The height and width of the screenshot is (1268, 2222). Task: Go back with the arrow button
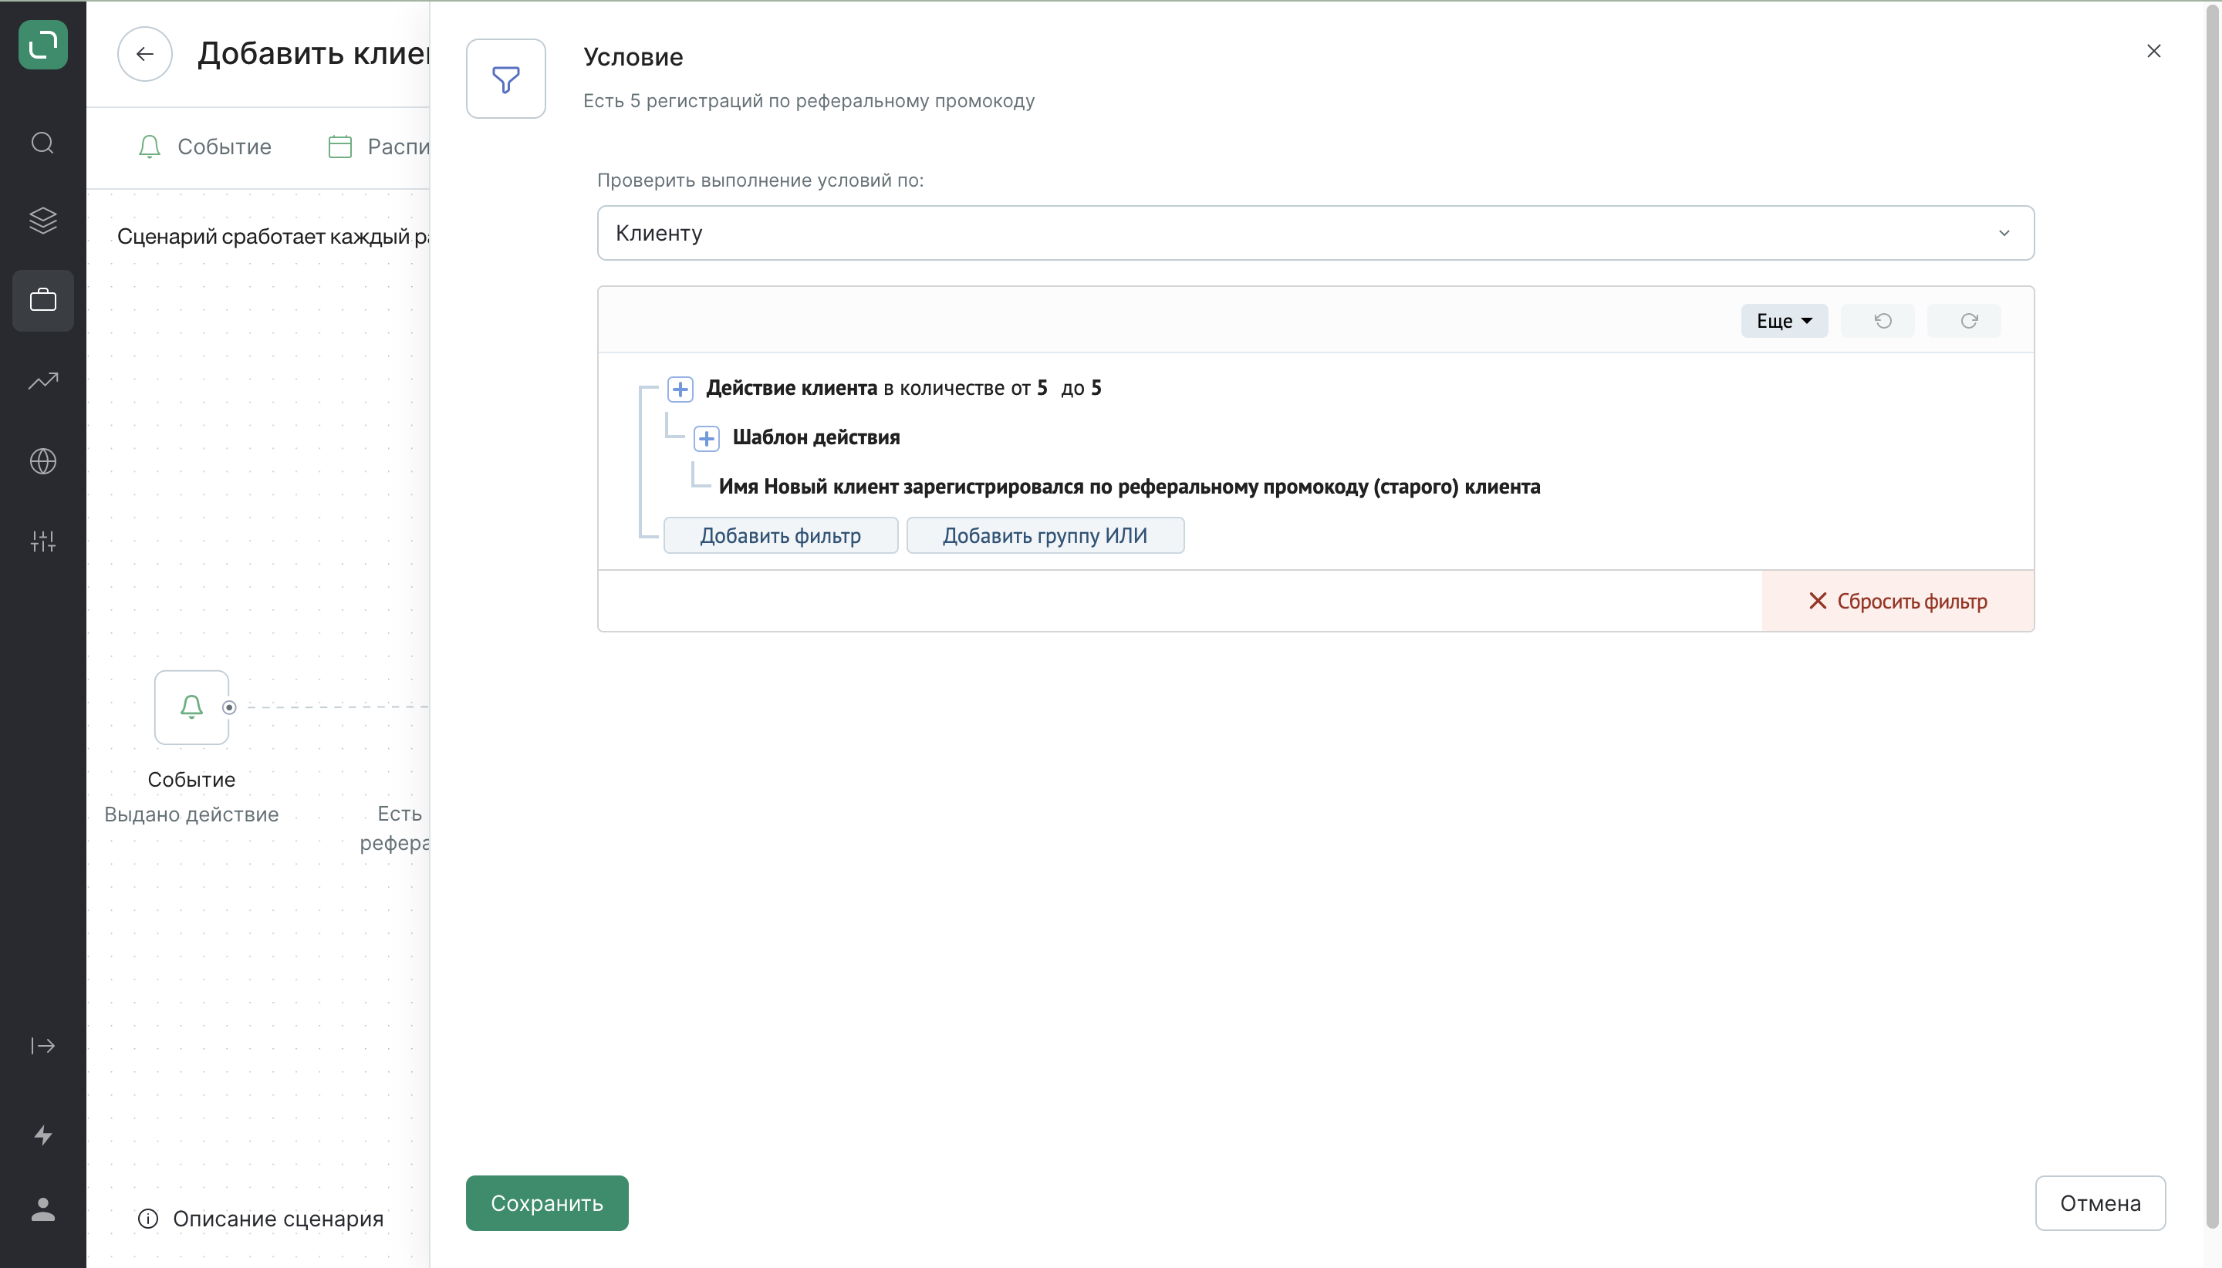pyautogui.click(x=144, y=54)
